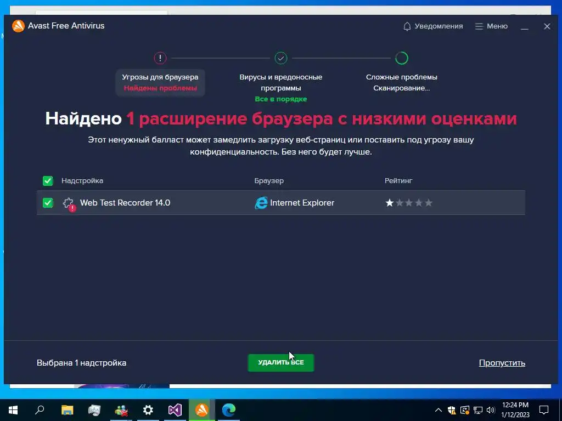Click Windows Security tray icon
Screen dimensions: 562x421
pos(452,410)
